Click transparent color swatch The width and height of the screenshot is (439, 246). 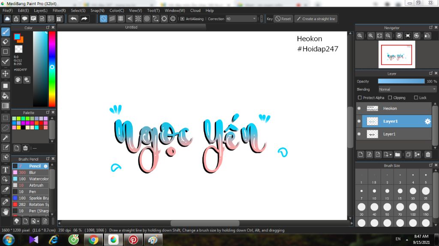tap(18, 49)
